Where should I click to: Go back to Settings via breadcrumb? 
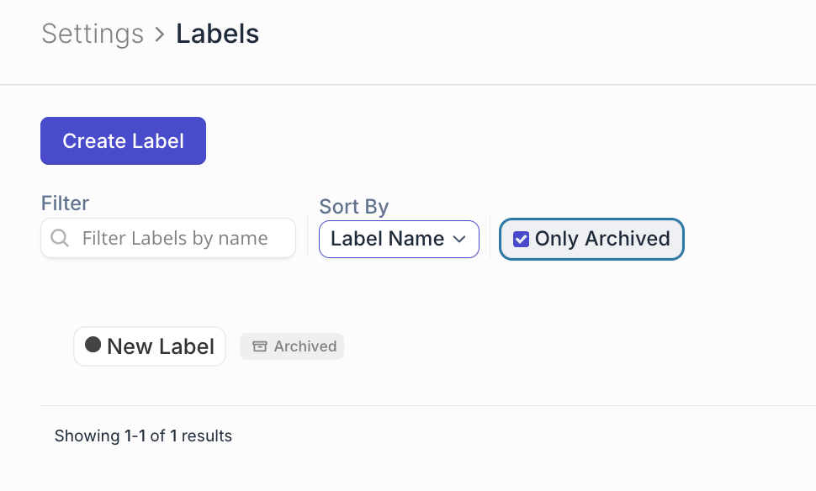tap(93, 34)
